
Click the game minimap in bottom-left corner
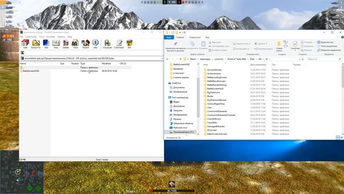[x=22, y=172]
